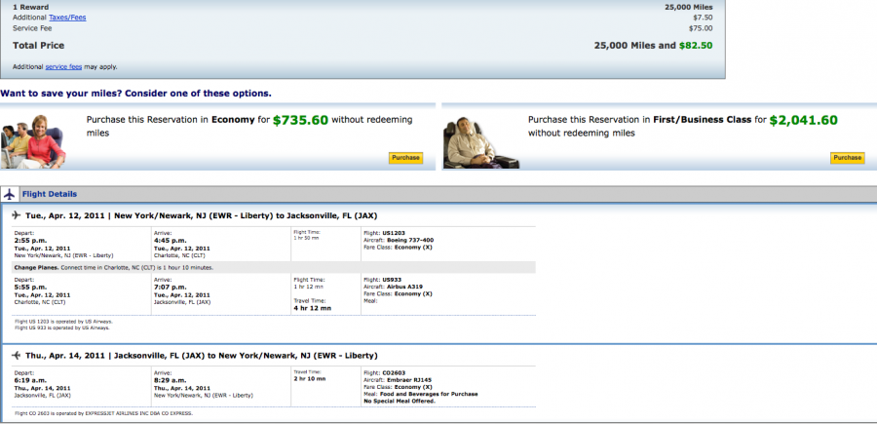Click the $2,041.60 First/Business price
877x424 pixels.
point(803,121)
